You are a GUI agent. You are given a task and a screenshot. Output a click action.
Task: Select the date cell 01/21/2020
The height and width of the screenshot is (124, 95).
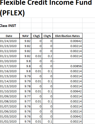pos(10,56)
